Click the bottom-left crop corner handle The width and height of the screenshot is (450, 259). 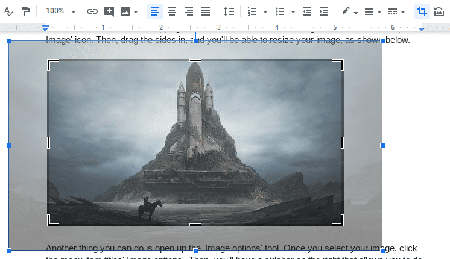52,220
